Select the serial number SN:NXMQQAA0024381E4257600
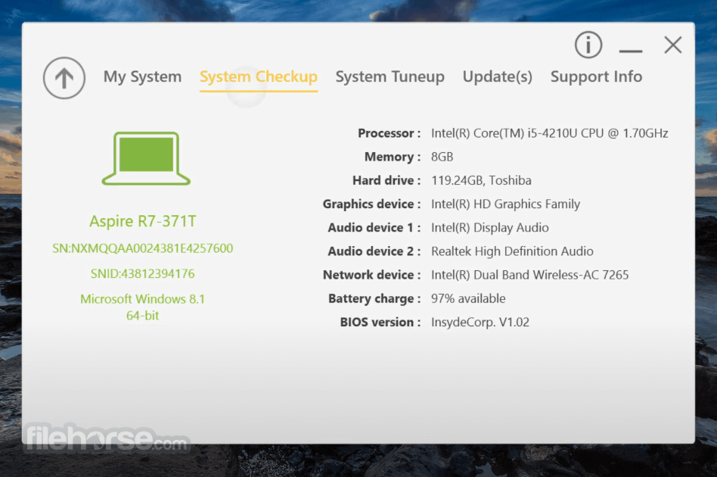Image resolution: width=717 pixels, height=477 pixels. click(x=143, y=248)
